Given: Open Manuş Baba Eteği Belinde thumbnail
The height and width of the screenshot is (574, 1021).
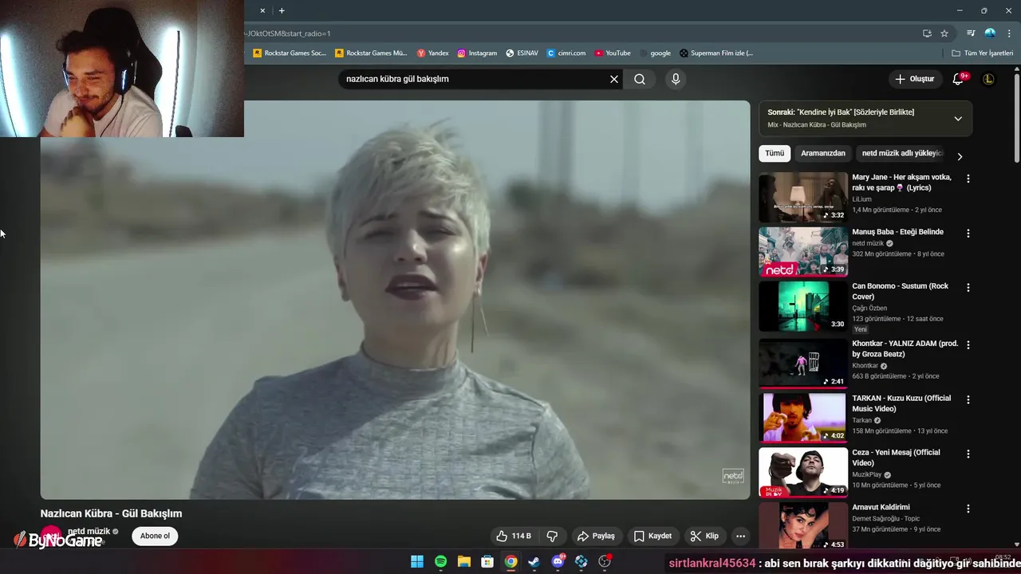Looking at the screenshot, I should coord(802,251).
